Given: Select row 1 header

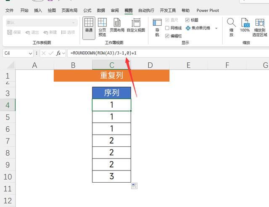Looking at the screenshot, I should [8, 76].
